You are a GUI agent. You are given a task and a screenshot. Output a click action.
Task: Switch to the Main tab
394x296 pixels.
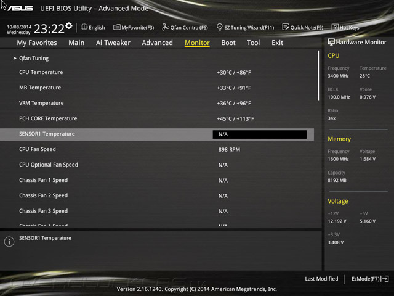tap(76, 43)
